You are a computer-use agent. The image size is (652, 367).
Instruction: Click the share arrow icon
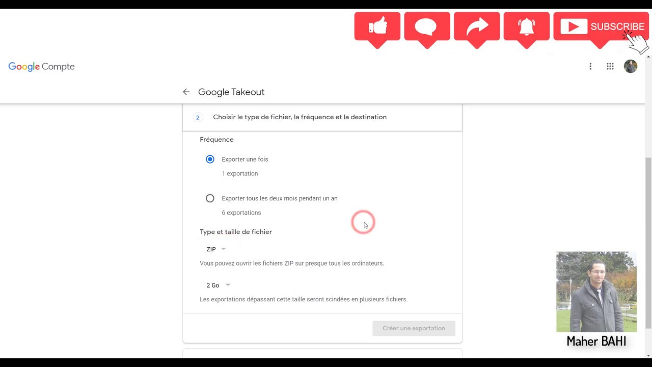[477, 27]
